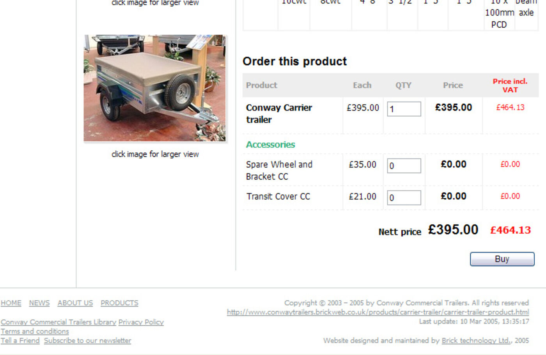Visit the ABOUT US page

pyautogui.click(x=75, y=303)
